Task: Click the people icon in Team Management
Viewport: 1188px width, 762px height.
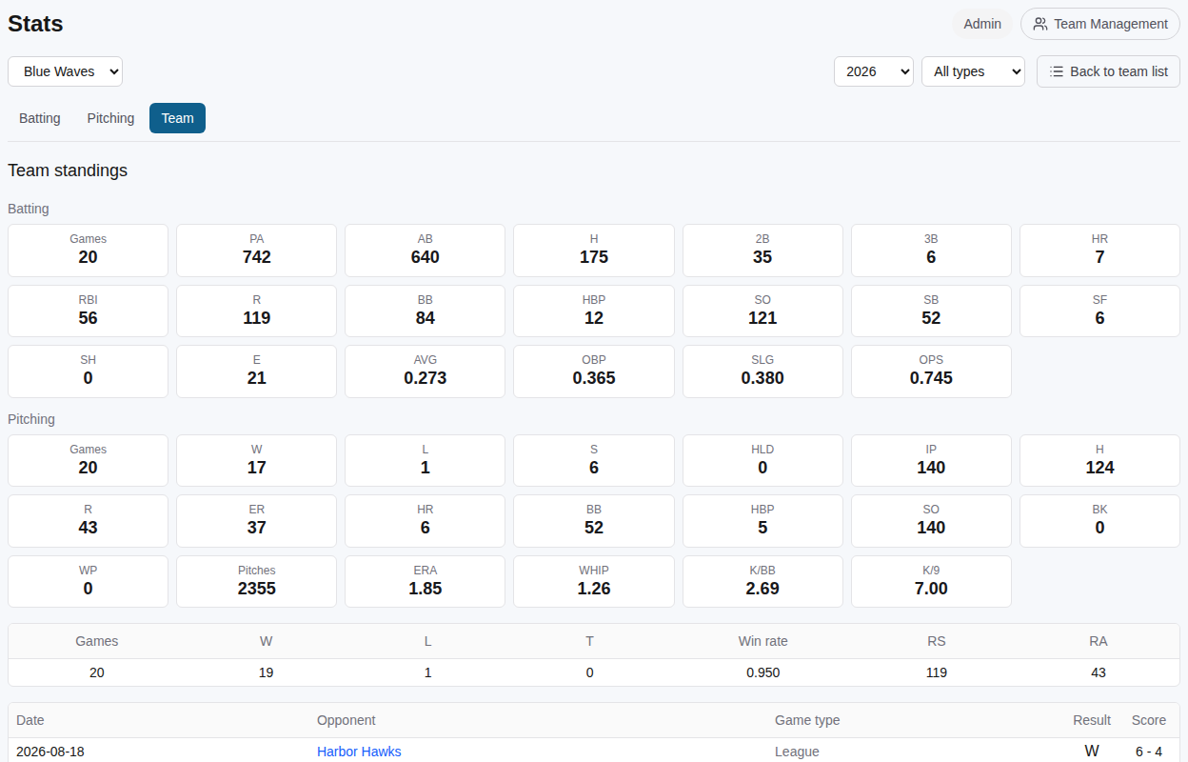Action: (x=1040, y=24)
